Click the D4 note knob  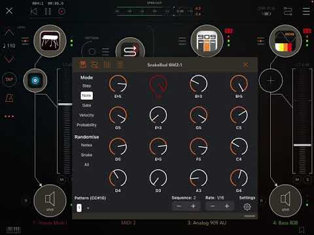(118, 178)
